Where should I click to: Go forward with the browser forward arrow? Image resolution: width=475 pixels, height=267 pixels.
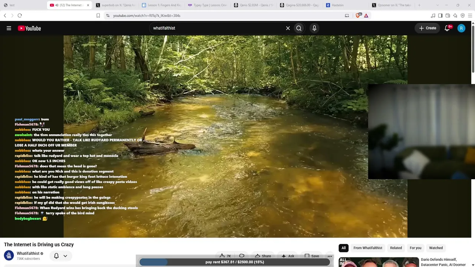pos(12,16)
